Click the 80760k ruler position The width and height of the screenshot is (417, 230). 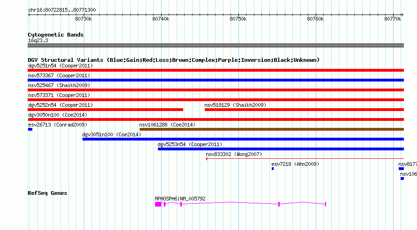[x=315, y=19]
